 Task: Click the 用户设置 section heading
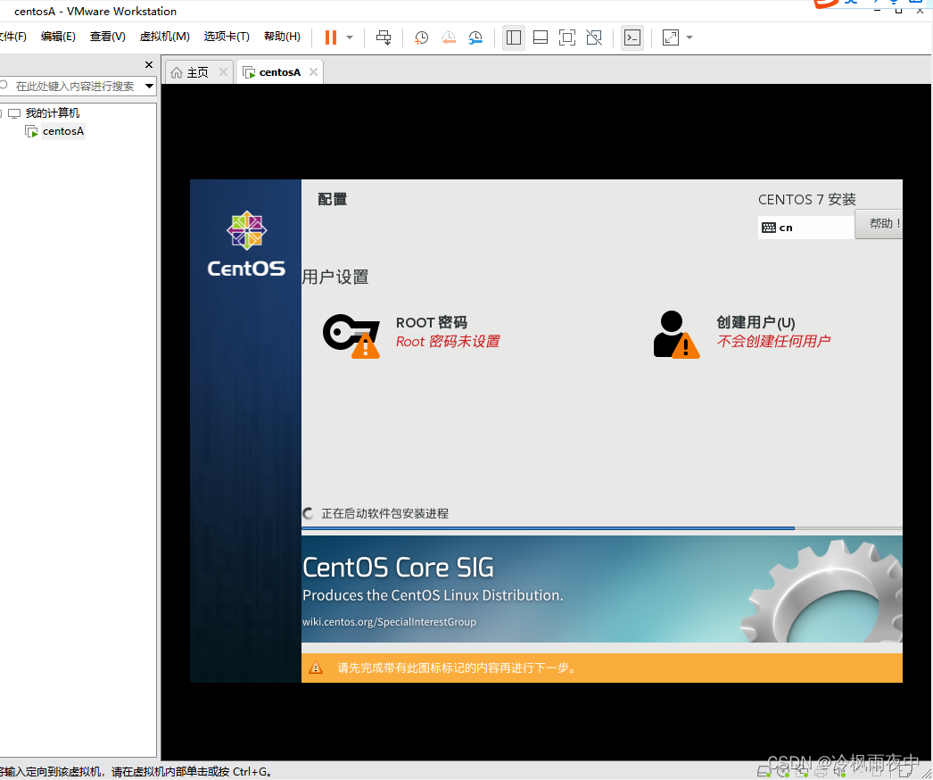tap(335, 277)
